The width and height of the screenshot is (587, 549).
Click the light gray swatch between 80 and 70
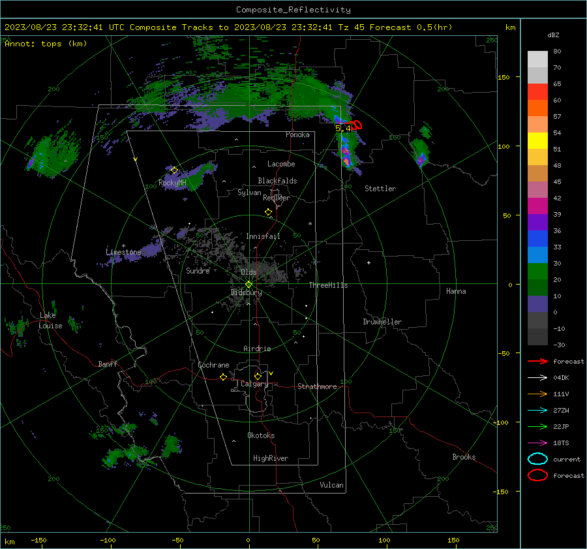point(537,59)
